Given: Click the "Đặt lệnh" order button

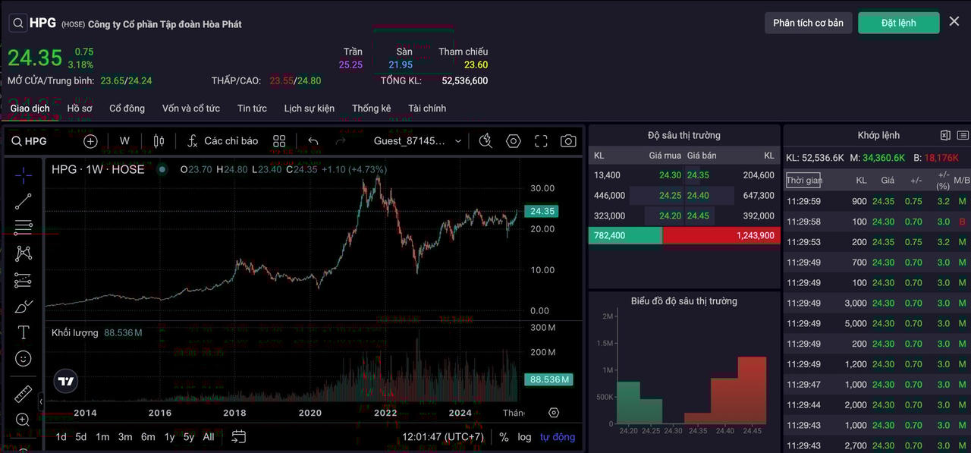Looking at the screenshot, I should pos(898,23).
